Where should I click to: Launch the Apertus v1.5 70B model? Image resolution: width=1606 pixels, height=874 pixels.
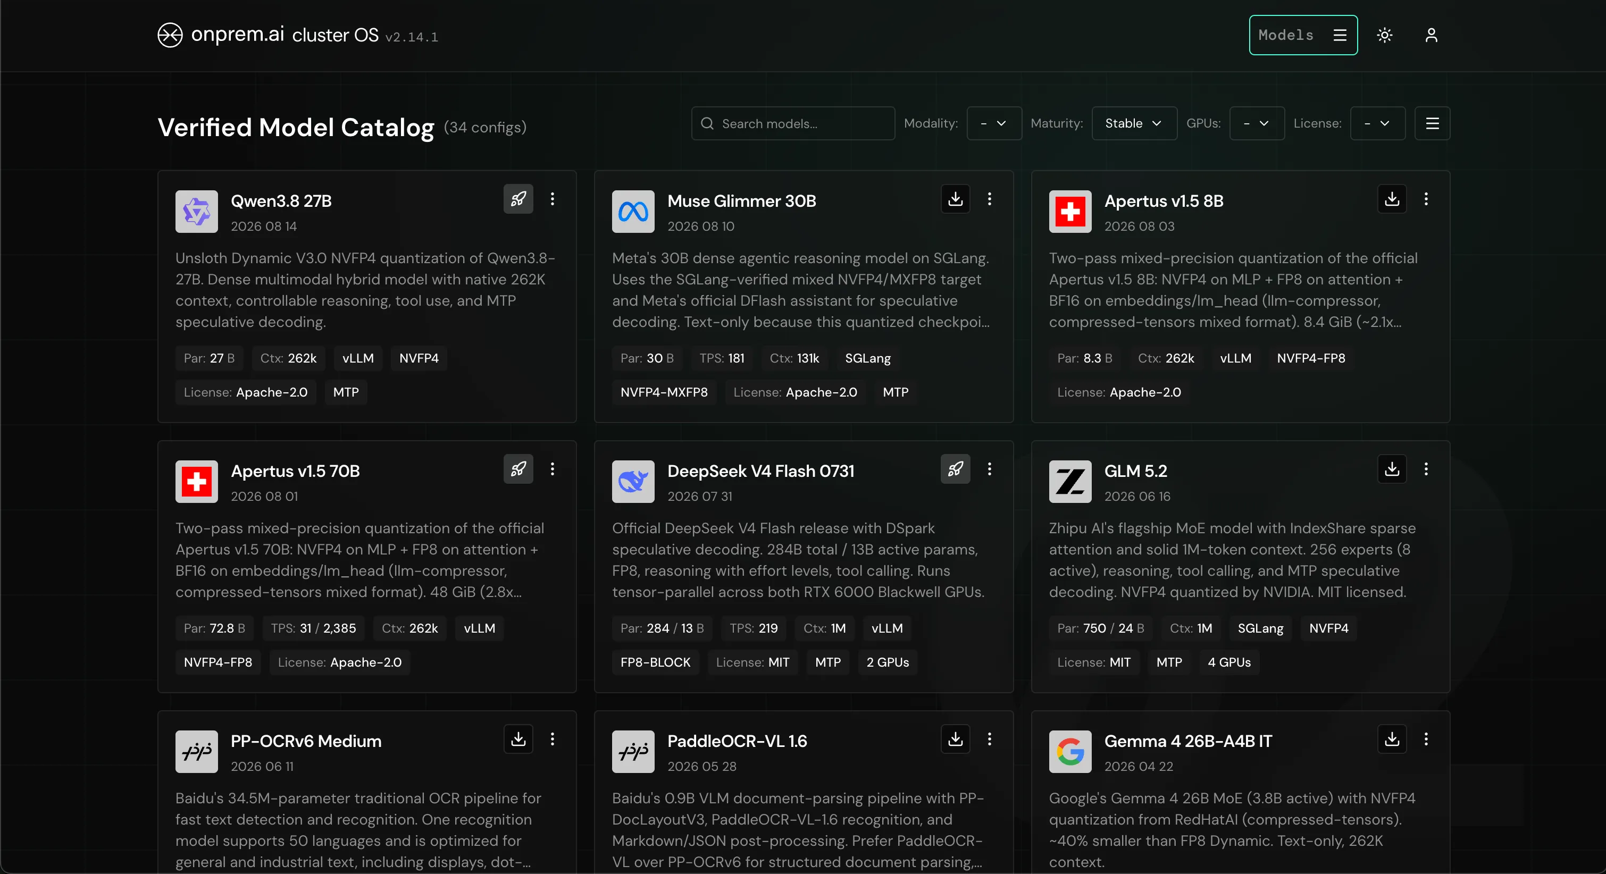coord(518,469)
